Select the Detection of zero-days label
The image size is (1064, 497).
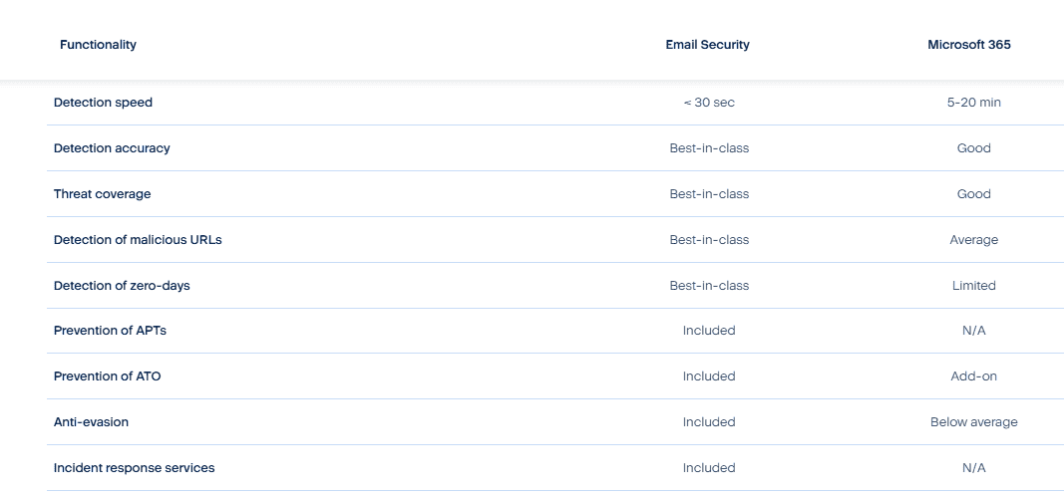coord(122,286)
